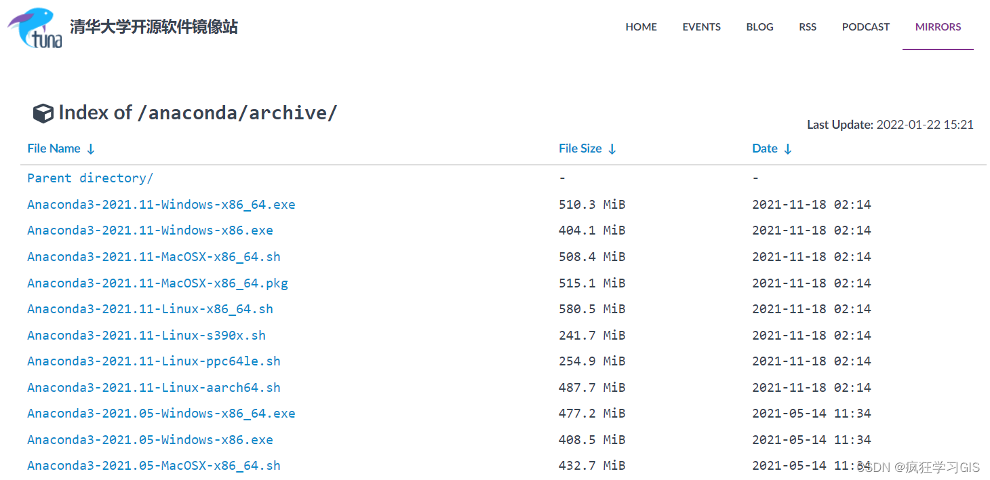Open the RSS nav item
Screen dimensions: 990x480
[x=808, y=27]
